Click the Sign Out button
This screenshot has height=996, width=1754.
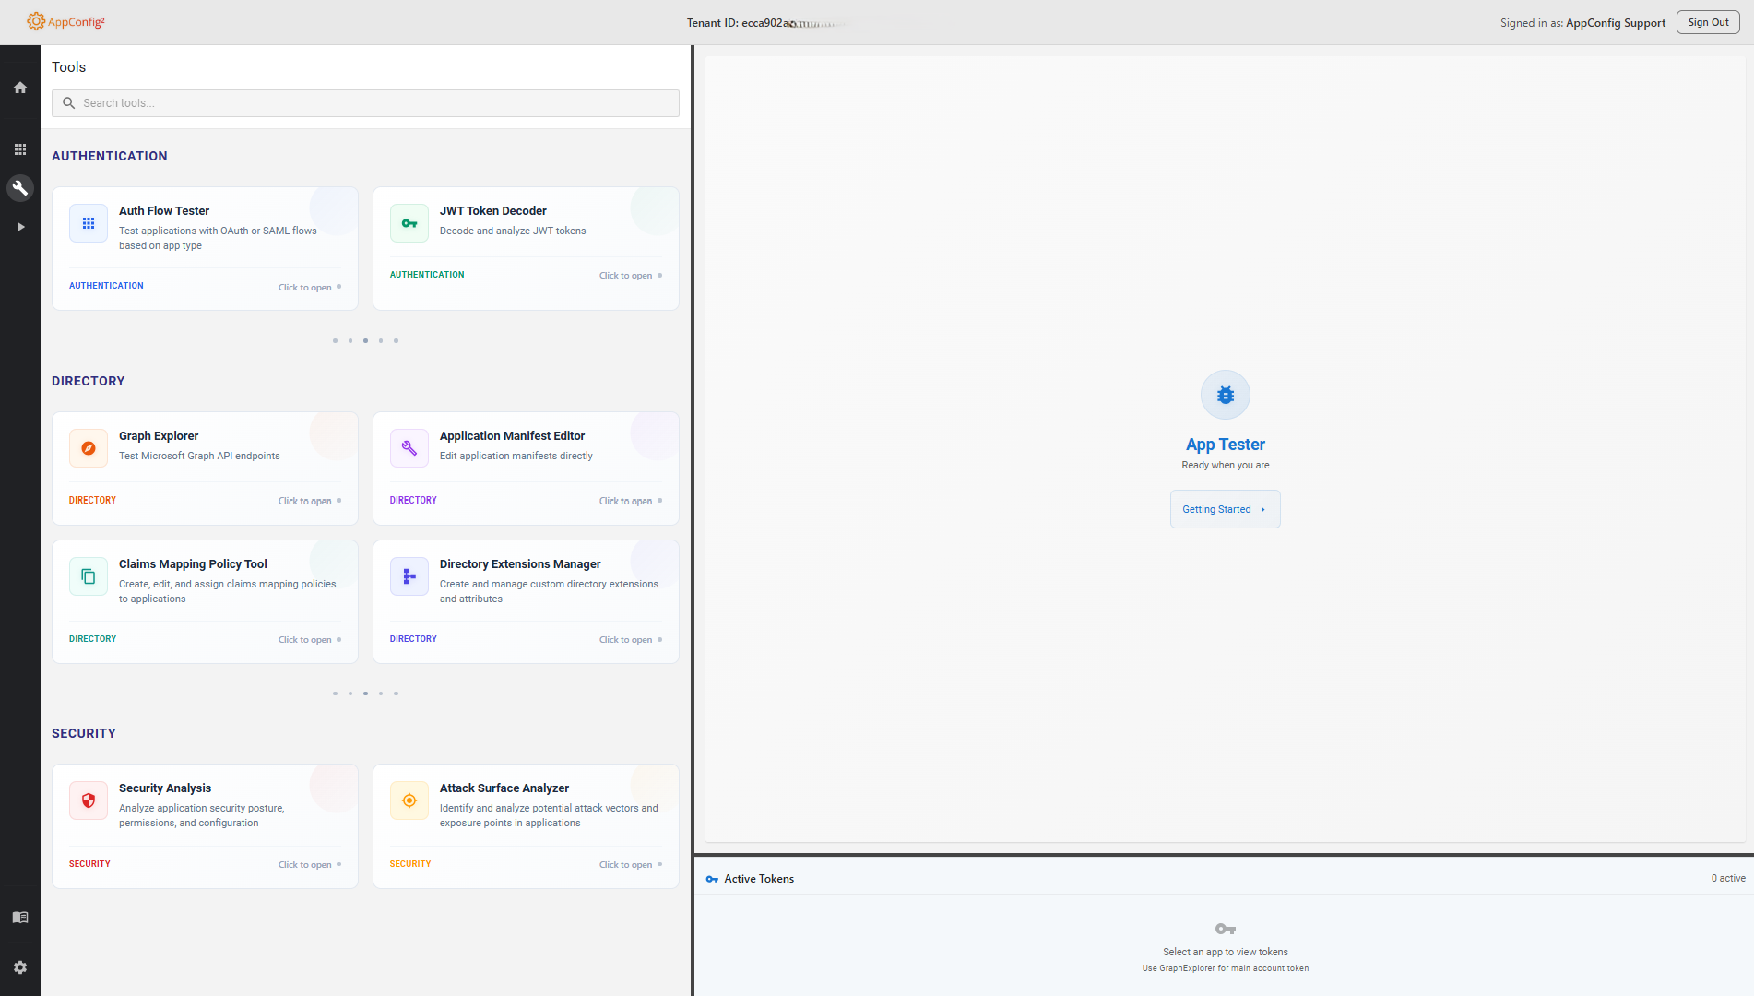[x=1708, y=22]
